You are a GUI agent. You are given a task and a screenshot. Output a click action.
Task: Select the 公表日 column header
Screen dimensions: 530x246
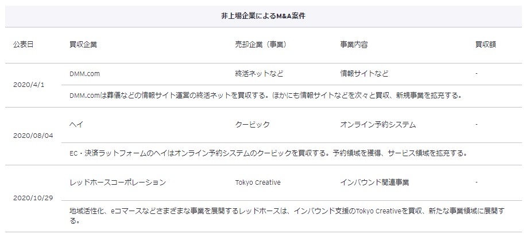click(24, 45)
